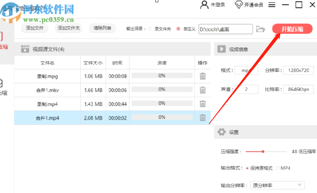Click the 00:00:02 duration cell
The image size is (317, 193).
pos(118,118)
